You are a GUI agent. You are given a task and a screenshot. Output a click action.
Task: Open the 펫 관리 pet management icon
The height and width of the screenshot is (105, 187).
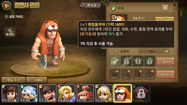click(10, 32)
